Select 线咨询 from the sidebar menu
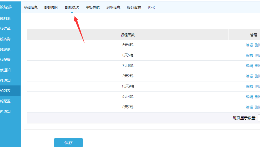The image size is (260, 147). pos(5,39)
